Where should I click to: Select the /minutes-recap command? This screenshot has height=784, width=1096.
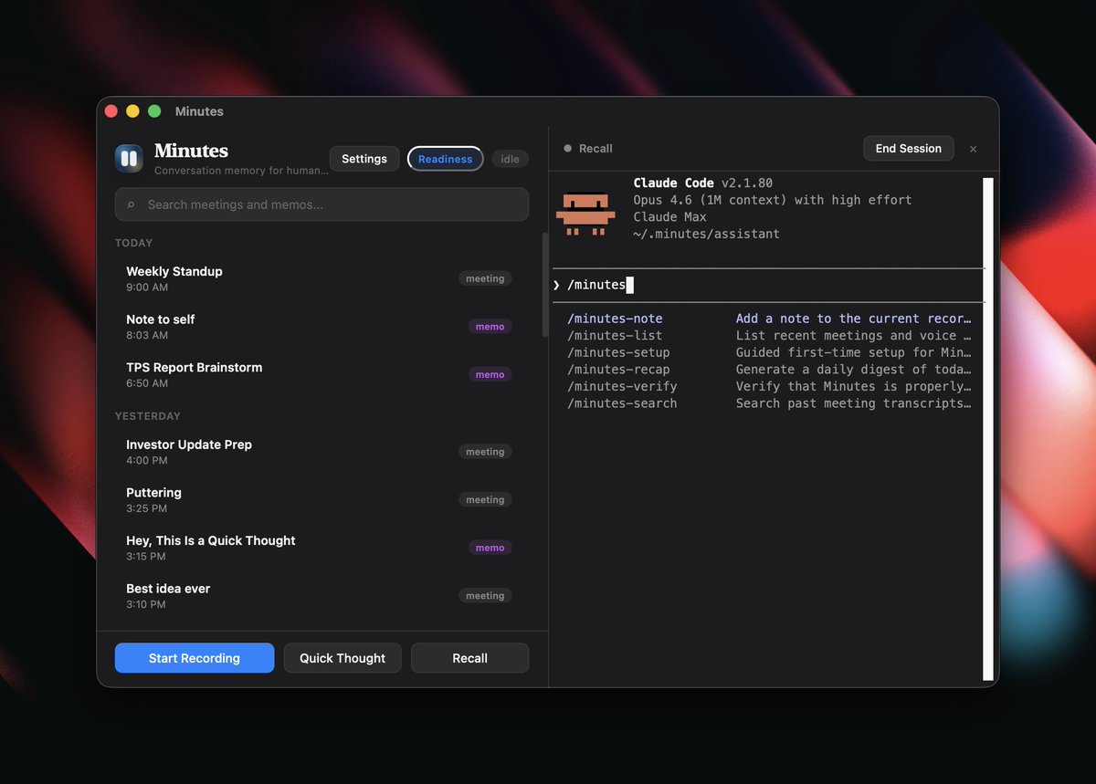[x=769, y=370]
